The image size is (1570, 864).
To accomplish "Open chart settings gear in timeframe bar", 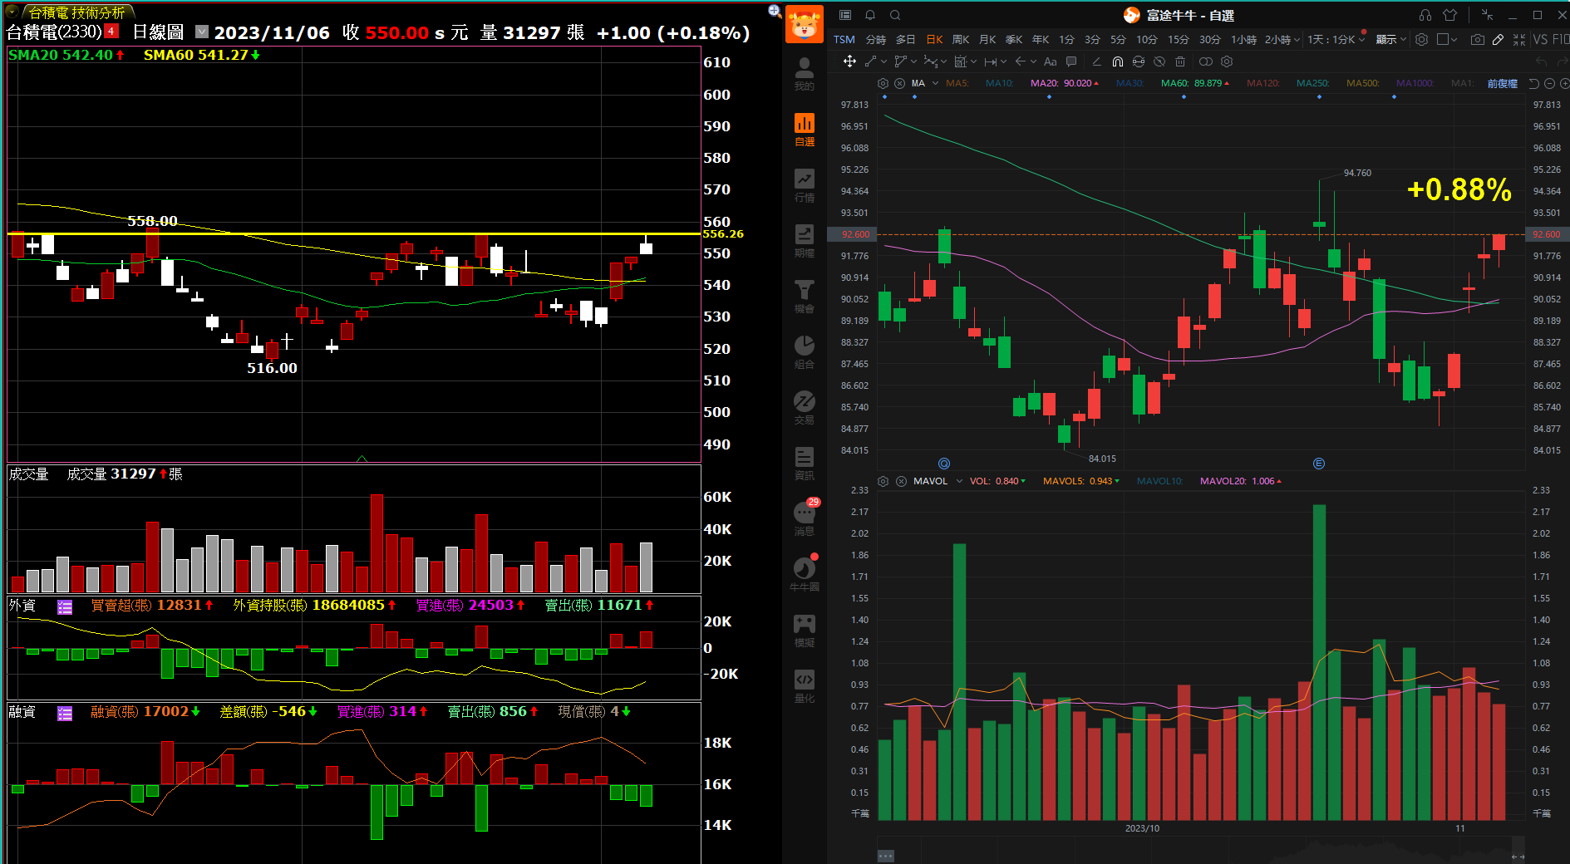I will tap(1421, 40).
